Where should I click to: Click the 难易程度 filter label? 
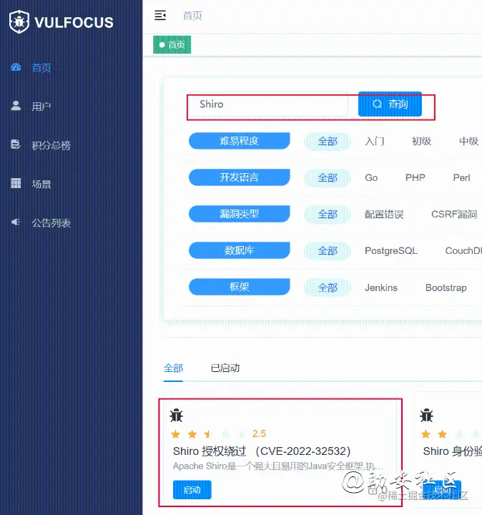coord(240,141)
